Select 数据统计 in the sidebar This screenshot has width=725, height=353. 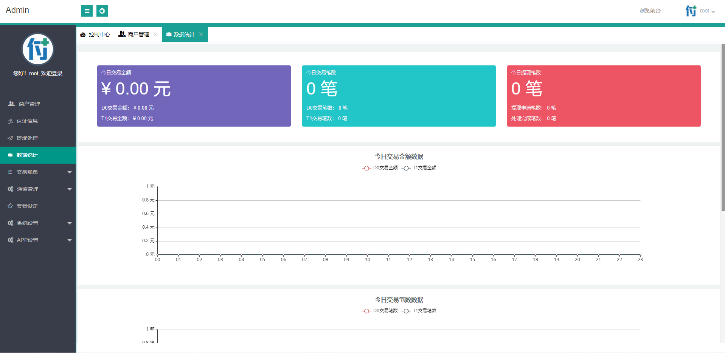pos(38,155)
